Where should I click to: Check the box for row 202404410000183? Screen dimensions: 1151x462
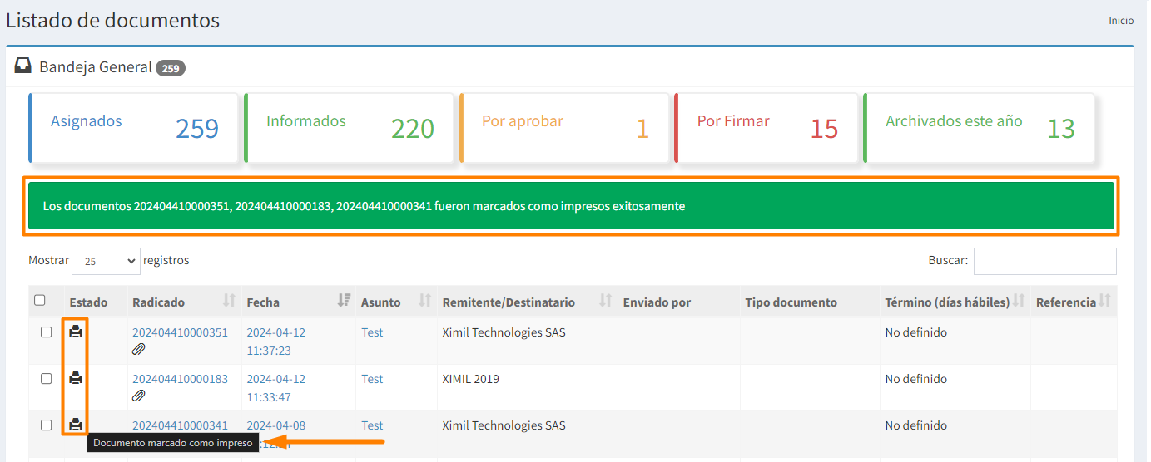click(47, 378)
